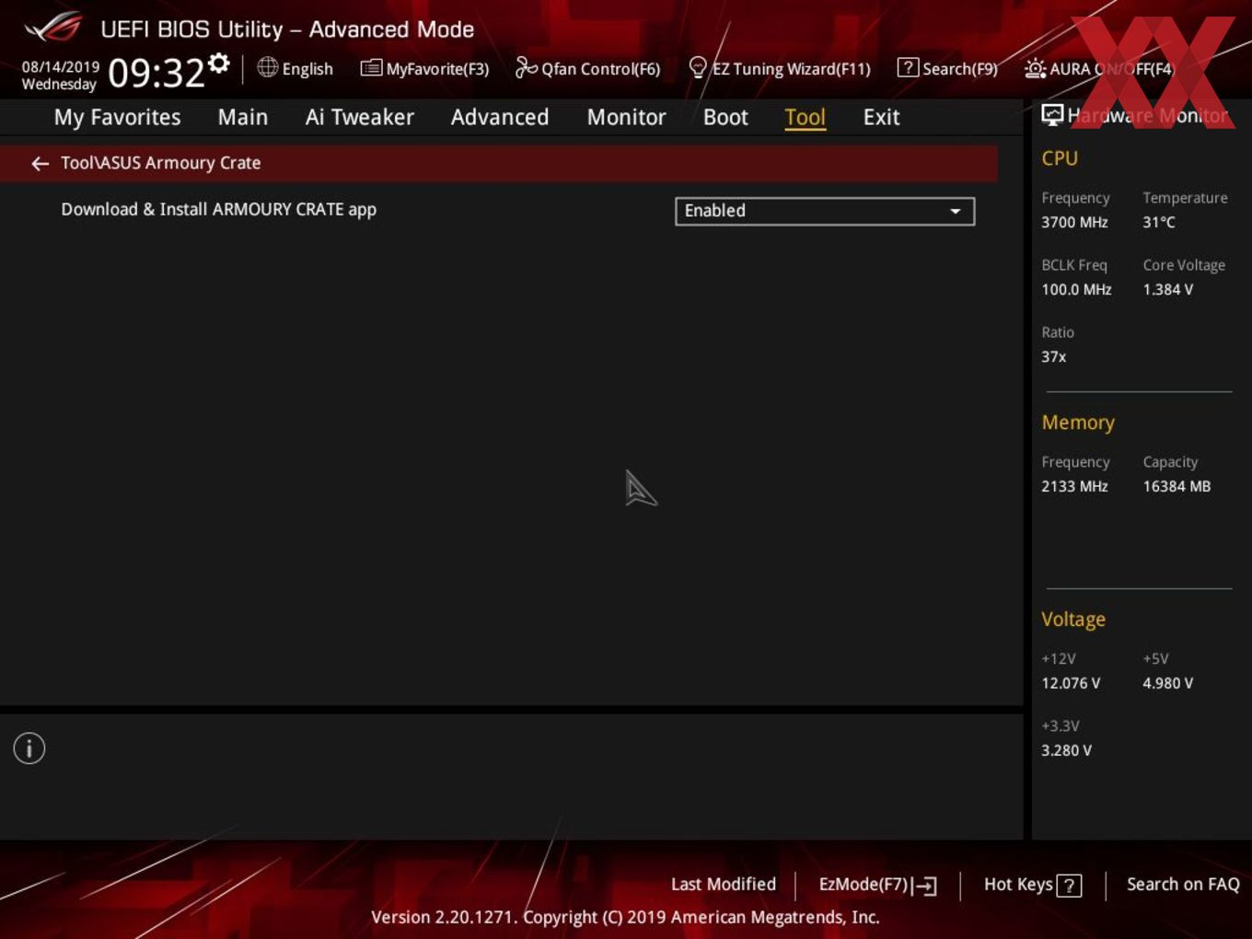Click the Tool\ASUS Armoury Crate breadcrumb
This screenshot has width=1252, height=939.
160,163
